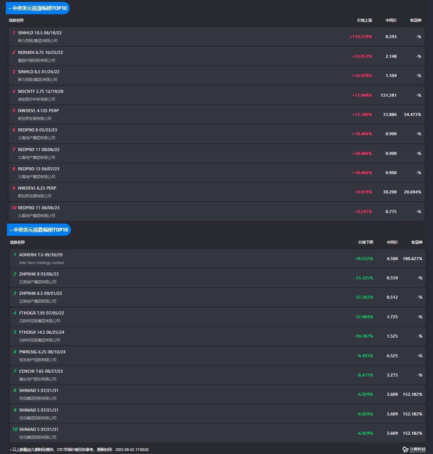
Task: Click 中间价 header in the gainers table
Action: pos(391,20)
